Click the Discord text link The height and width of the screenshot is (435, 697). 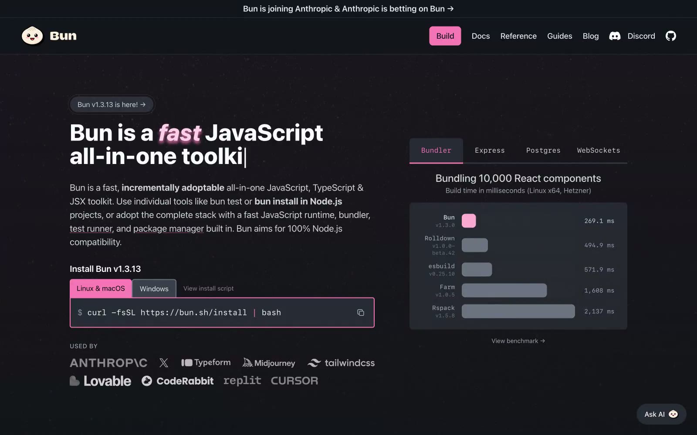coord(641,36)
